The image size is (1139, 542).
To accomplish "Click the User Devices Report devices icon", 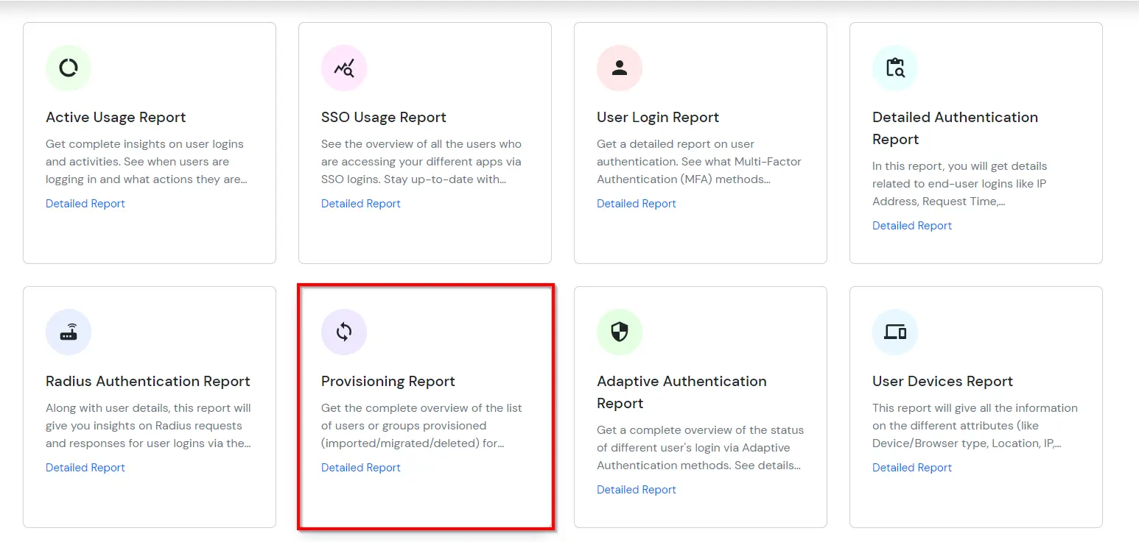I will pyautogui.click(x=894, y=332).
